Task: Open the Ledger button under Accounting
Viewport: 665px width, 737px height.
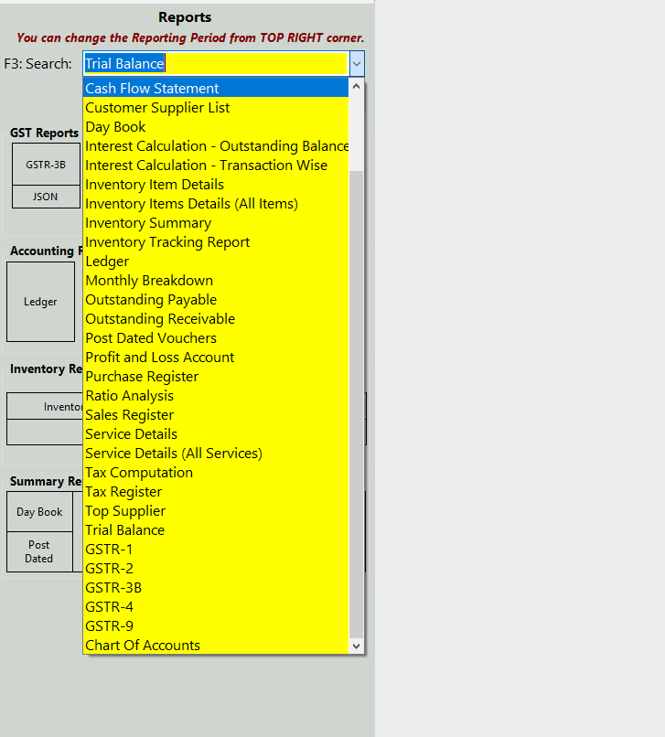Action: coord(40,302)
